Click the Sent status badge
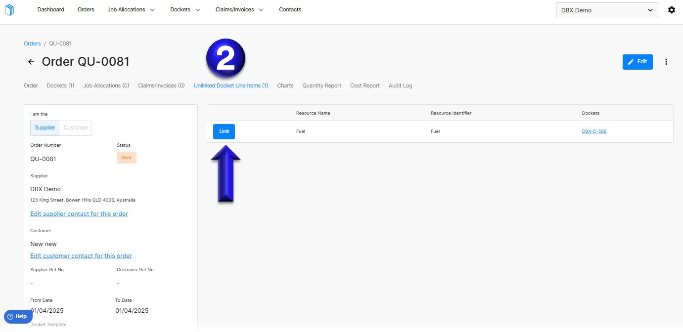The width and height of the screenshot is (683, 332). tap(126, 157)
